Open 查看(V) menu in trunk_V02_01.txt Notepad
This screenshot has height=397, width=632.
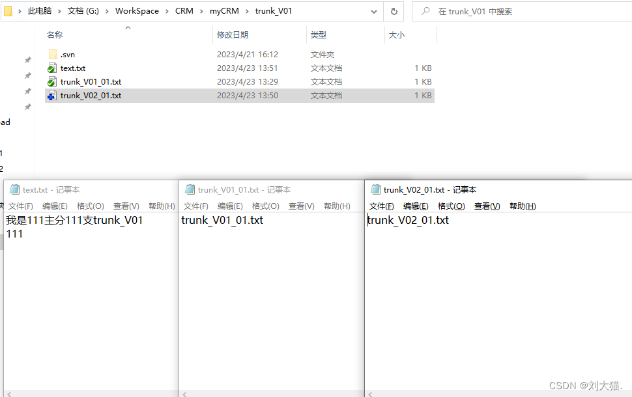pos(487,206)
